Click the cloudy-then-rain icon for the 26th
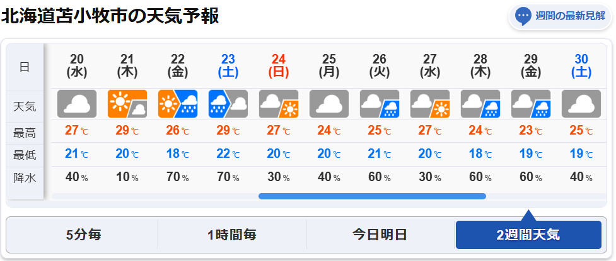 (x=380, y=104)
